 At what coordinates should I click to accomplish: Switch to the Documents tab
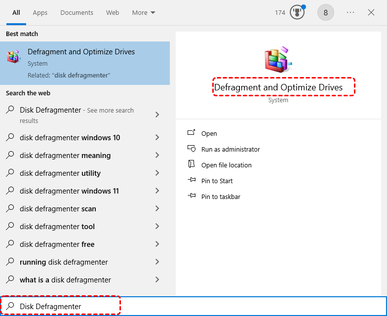point(77,12)
